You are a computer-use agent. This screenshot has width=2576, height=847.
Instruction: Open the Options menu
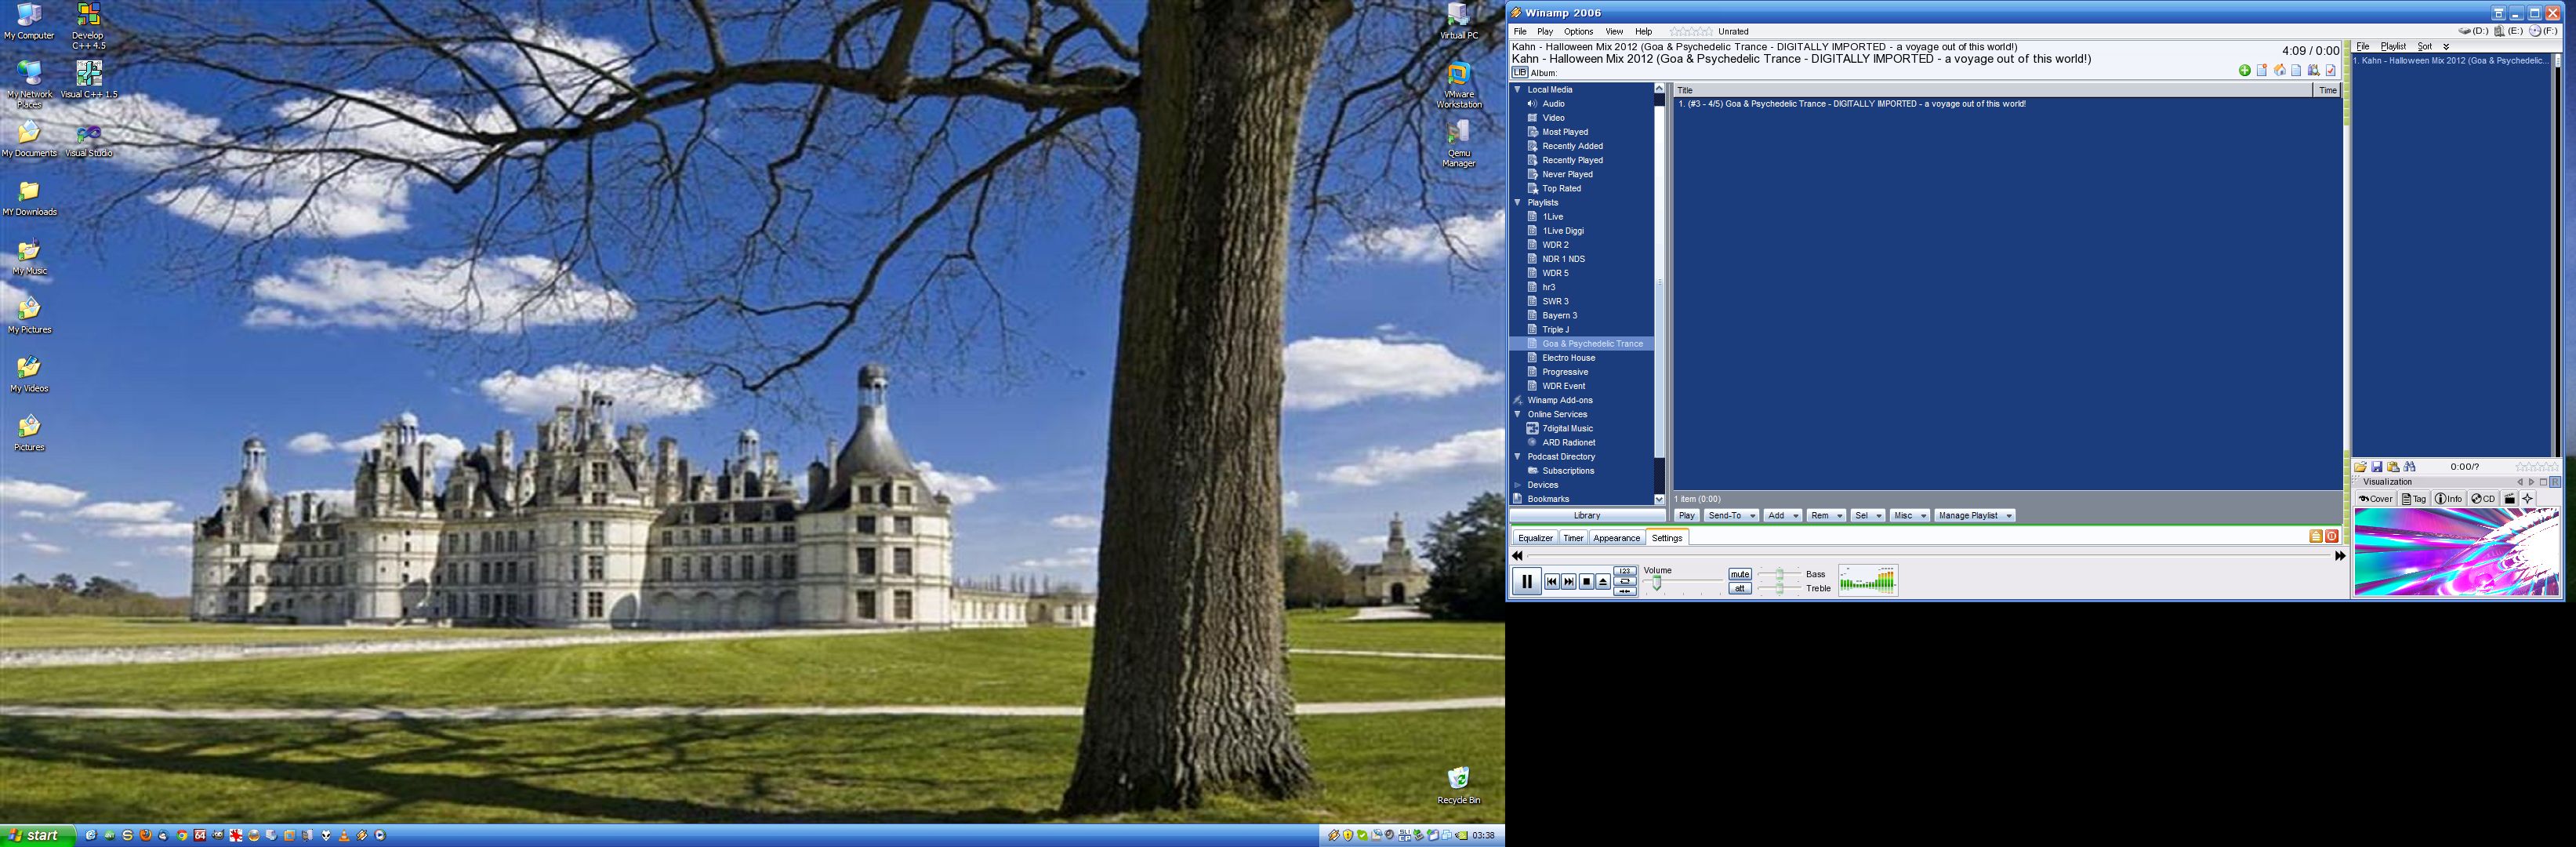pyautogui.click(x=1578, y=32)
